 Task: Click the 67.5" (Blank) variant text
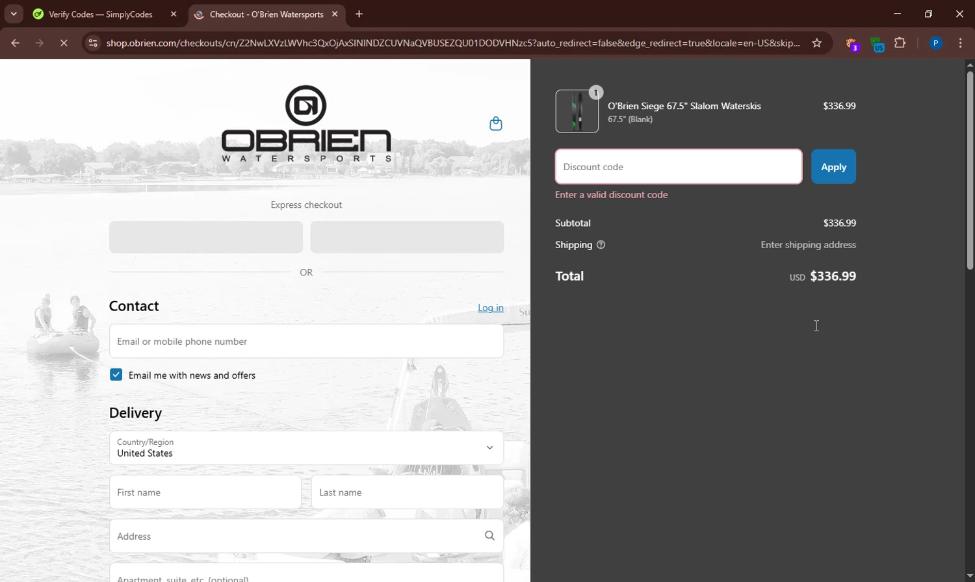pyautogui.click(x=630, y=120)
